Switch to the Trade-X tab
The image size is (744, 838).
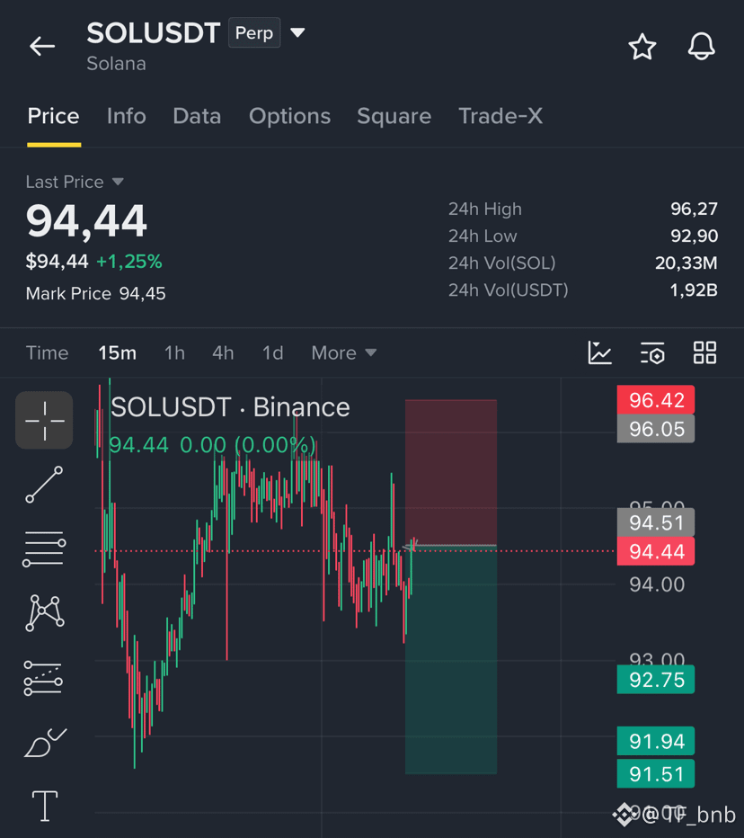tap(500, 116)
